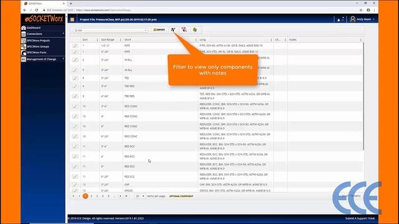The image size is (399, 224).
Task: Go to page 5 of the grid
Action: point(108,196)
